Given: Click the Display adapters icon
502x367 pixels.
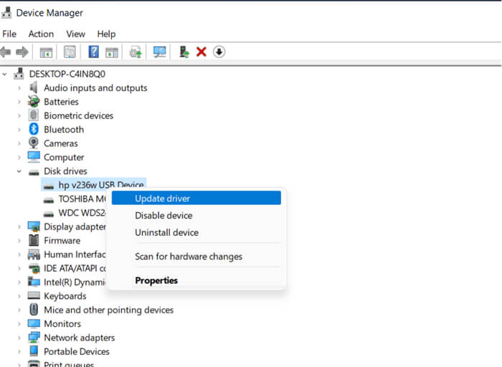Looking at the screenshot, I should pos(34,227).
